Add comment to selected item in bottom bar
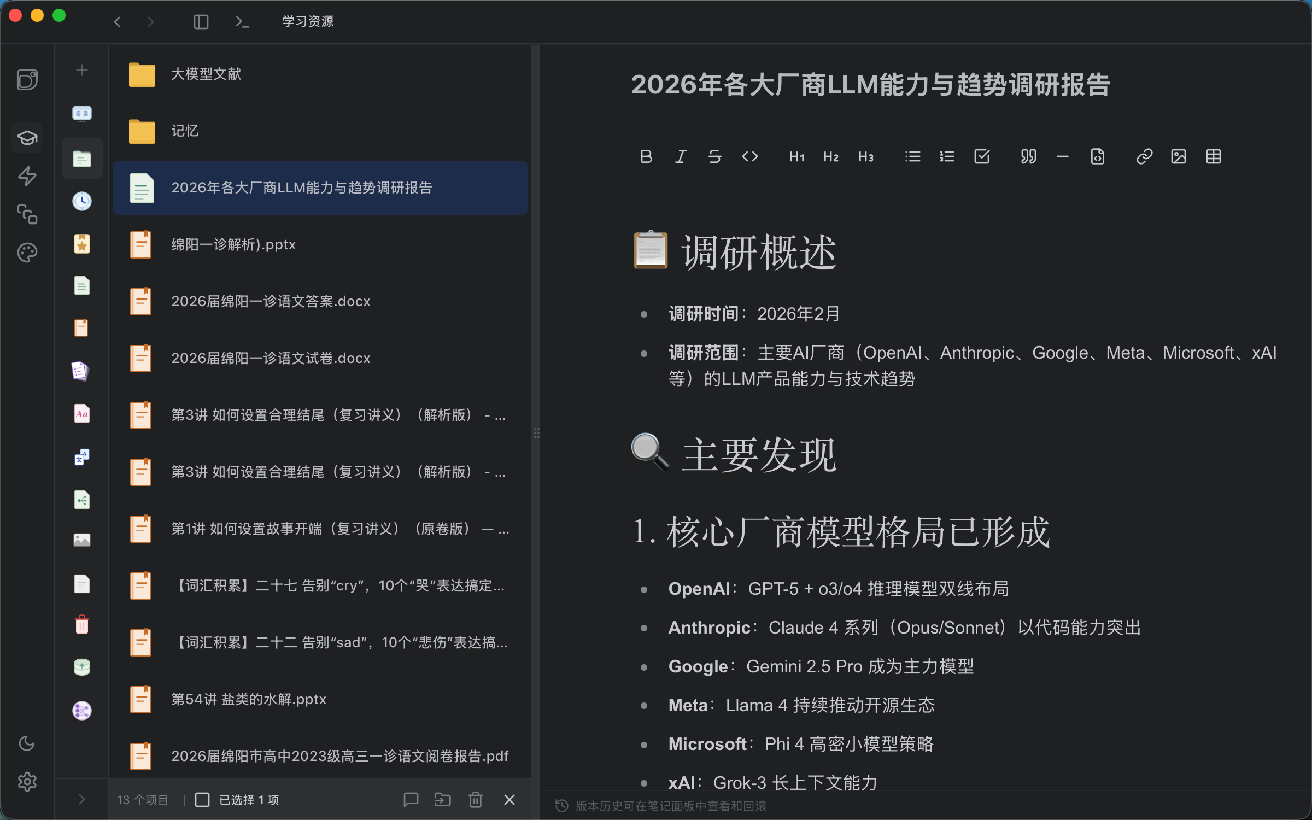The image size is (1312, 820). 411,800
